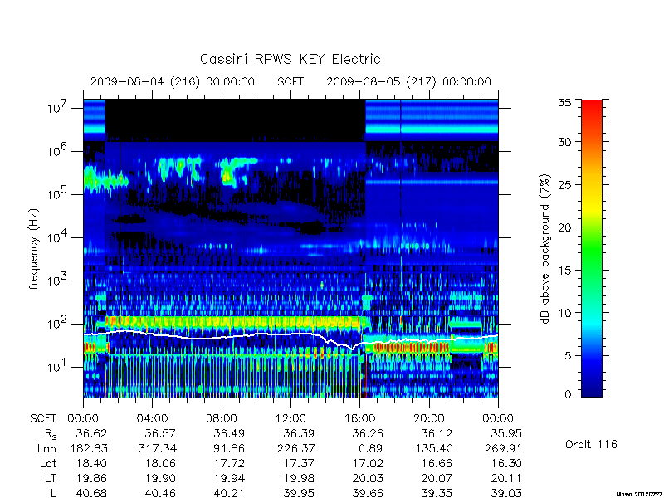The image size is (664, 498).
Task: Select longitude value 317.34
Action: tap(157, 448)
